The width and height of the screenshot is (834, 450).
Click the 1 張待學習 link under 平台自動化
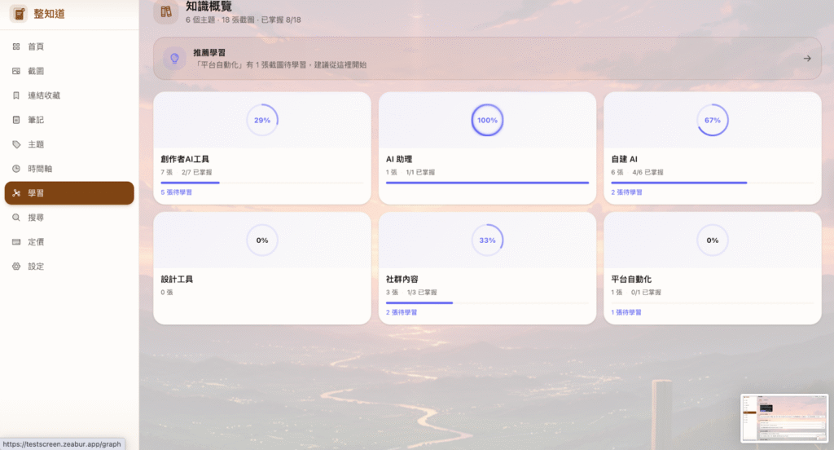[626, 312]
